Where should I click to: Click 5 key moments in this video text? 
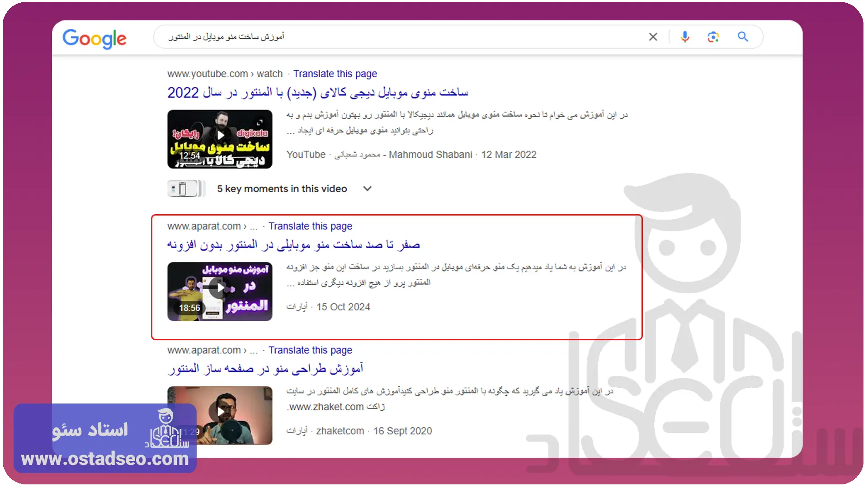click(x=282, y=188)
